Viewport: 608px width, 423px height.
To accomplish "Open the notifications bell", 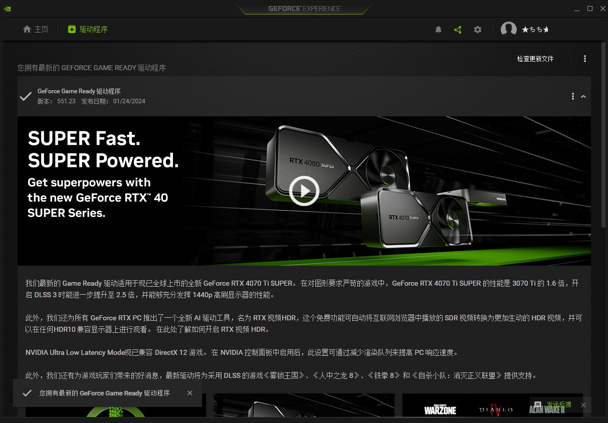I will (x=438, y=30).
